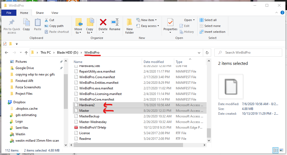Expand the Easy access dropdown
287x155 pixels.
[x=158, y=26]
